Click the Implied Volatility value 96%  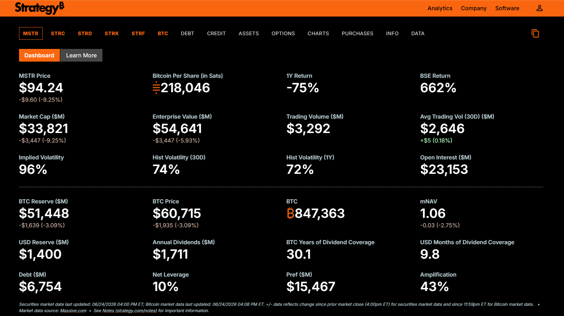(x=33, y=169)
